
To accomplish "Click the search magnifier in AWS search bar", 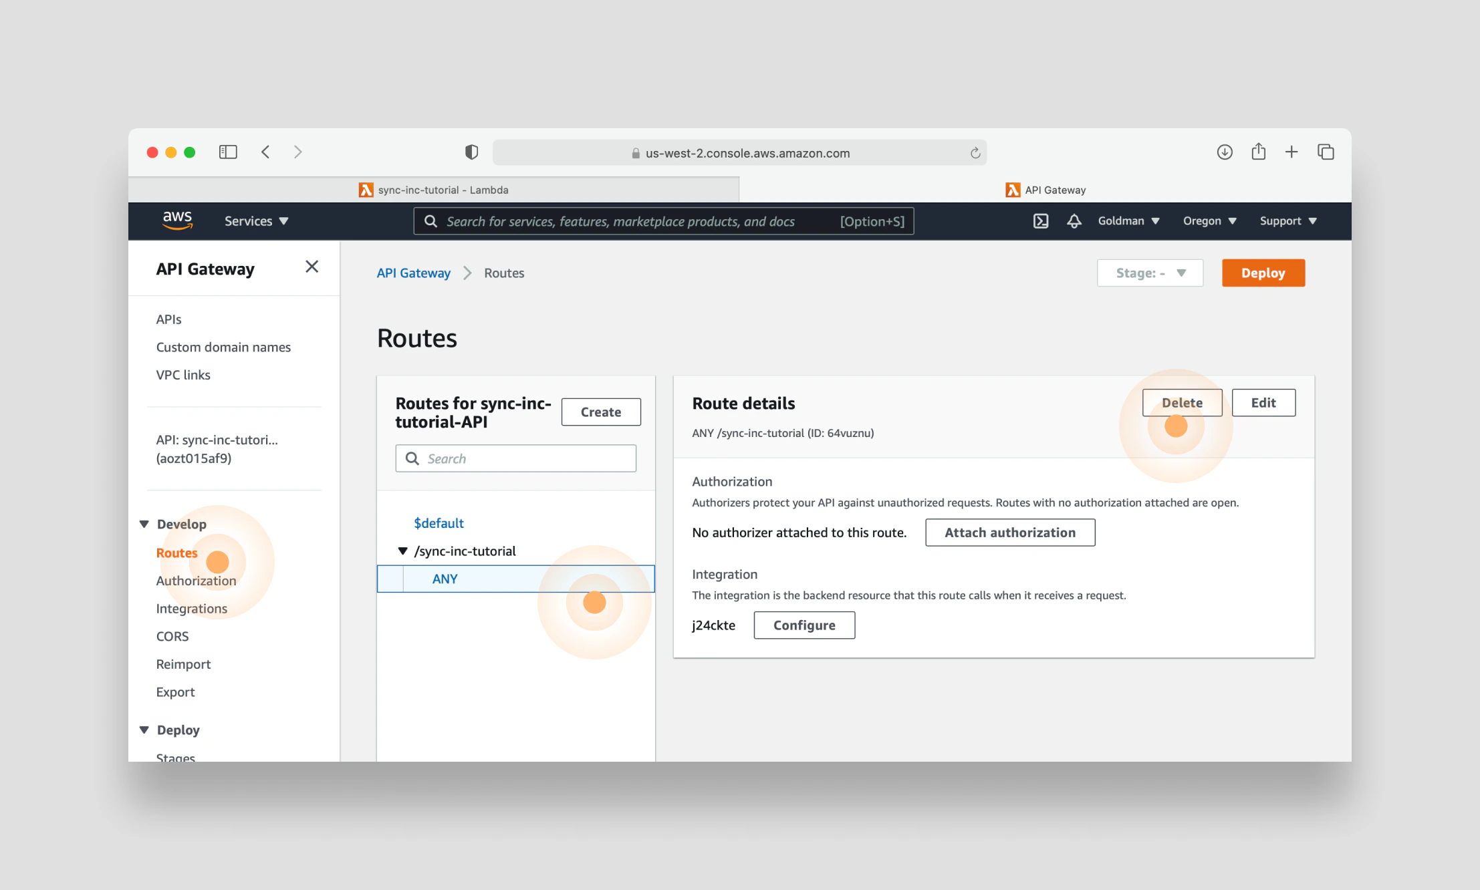I will pyautogui.click(x=431, y=221).
